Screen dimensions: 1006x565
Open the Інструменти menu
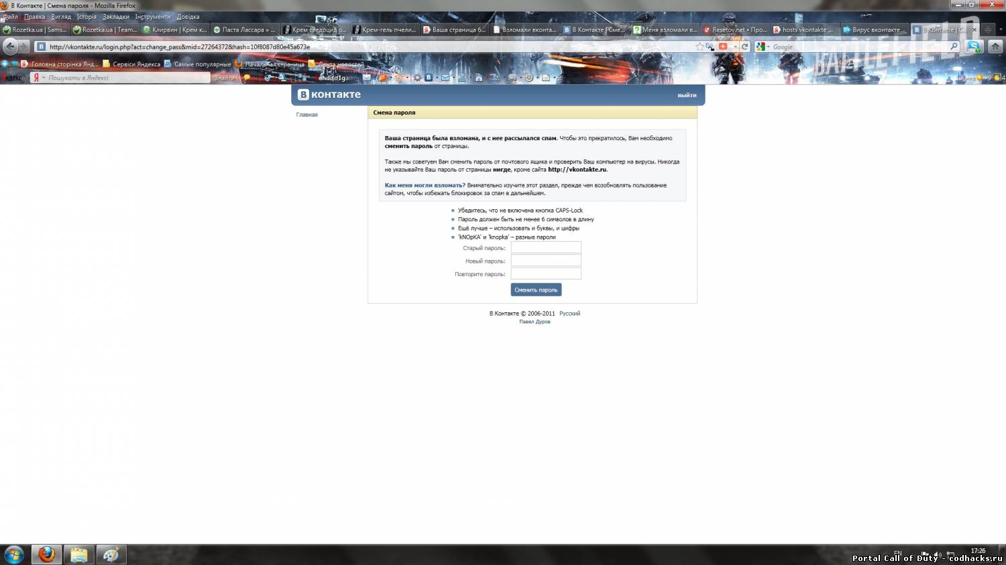coord(153,17)
